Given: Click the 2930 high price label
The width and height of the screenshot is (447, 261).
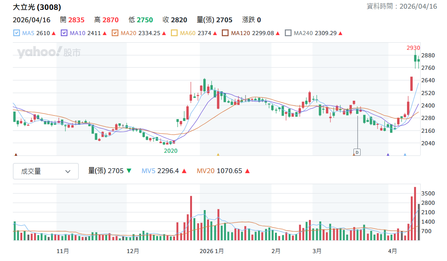Looking at the screenshot, I should coord(413,48).
